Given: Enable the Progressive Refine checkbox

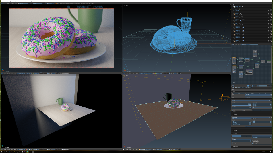Looking at the screenshot, I should tap(232, 143).
